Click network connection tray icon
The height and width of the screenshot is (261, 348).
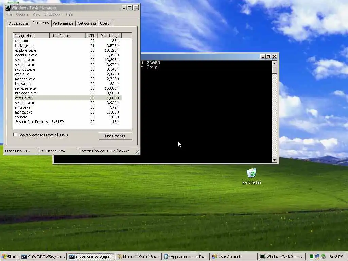[x=317, y=257]
